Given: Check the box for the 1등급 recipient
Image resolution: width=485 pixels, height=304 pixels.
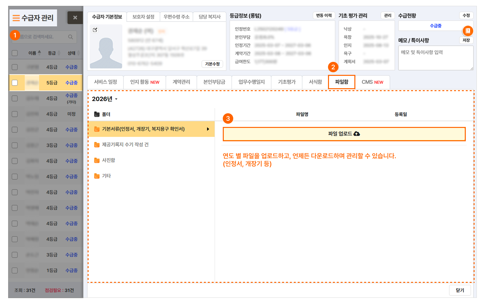Looking at the screenshot, I should 15,270.
